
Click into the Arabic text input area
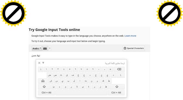point(89,56)
